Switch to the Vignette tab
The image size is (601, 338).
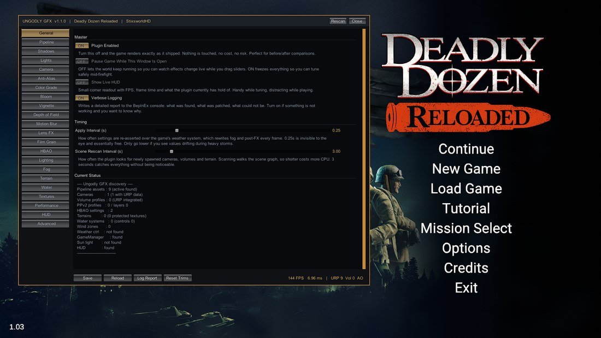(45, 106)
